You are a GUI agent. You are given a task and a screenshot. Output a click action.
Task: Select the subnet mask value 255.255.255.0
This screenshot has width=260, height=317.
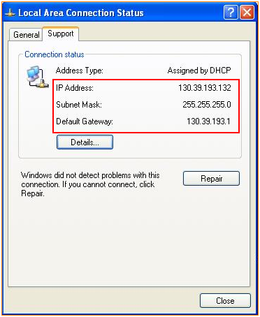click(207, 105)
